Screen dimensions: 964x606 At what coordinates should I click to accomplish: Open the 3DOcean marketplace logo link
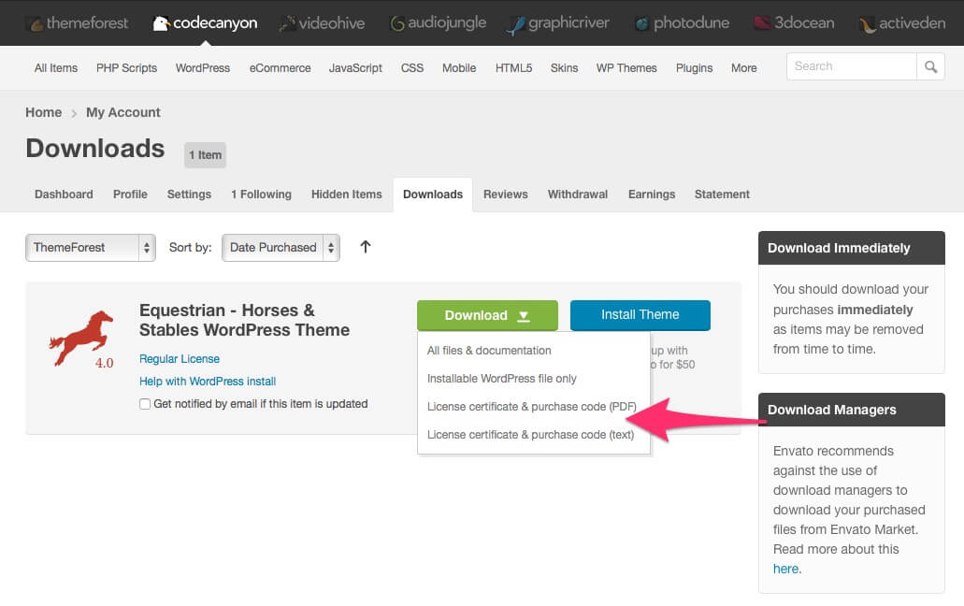pyautogui.click(x=795, y=23)
